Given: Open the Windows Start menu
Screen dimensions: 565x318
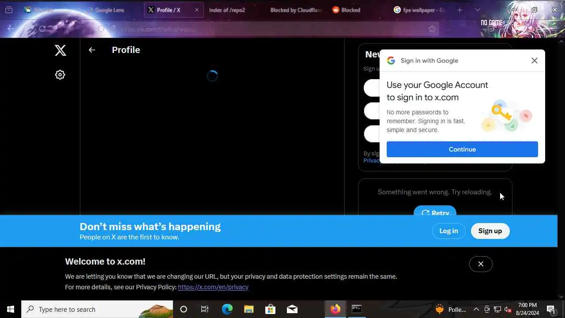Looking at the screenshot, I should click(x=11, y=309).
